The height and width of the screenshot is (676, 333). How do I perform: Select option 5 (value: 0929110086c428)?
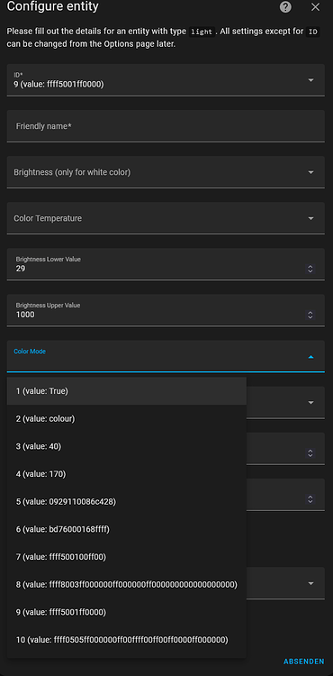click(127, 501)
